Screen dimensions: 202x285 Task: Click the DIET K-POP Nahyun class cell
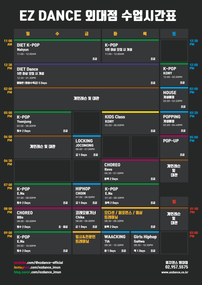tap(57, 51)
